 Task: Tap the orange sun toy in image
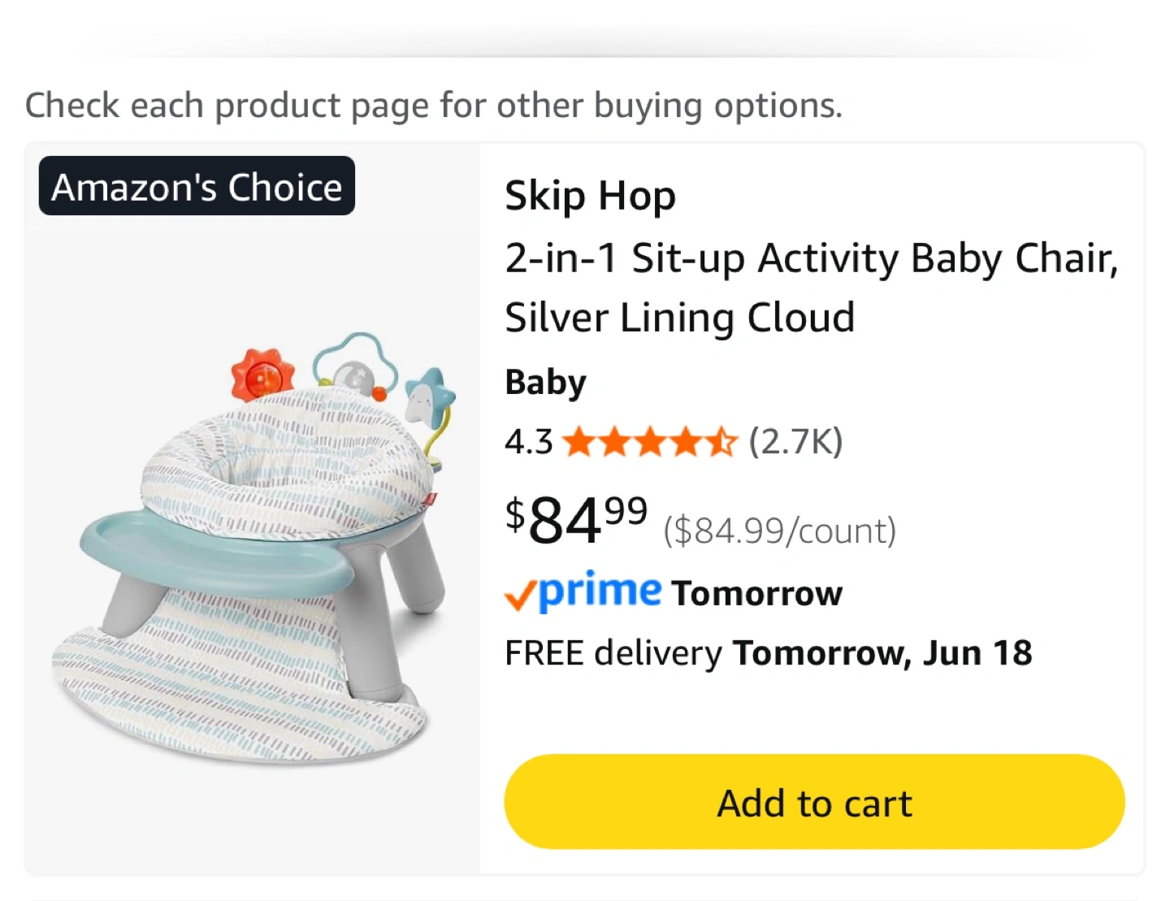pos(262,375)
